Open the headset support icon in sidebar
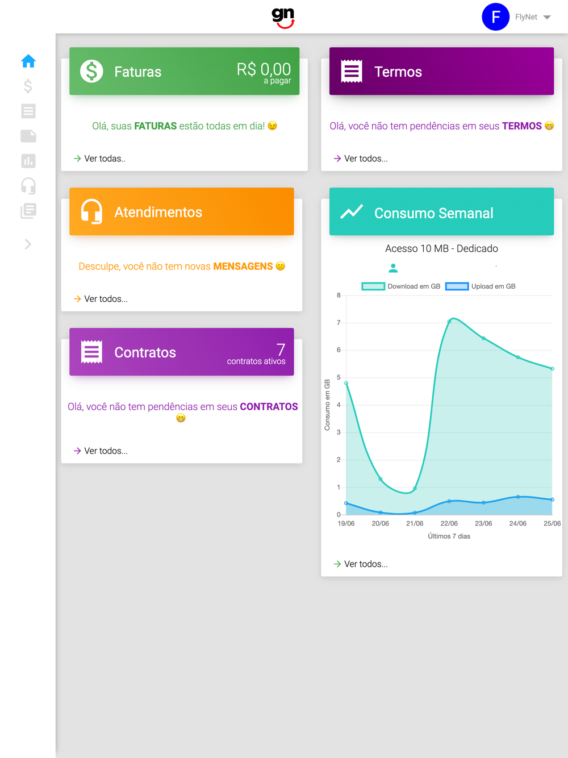568x758 pixels. pos(28,186)
